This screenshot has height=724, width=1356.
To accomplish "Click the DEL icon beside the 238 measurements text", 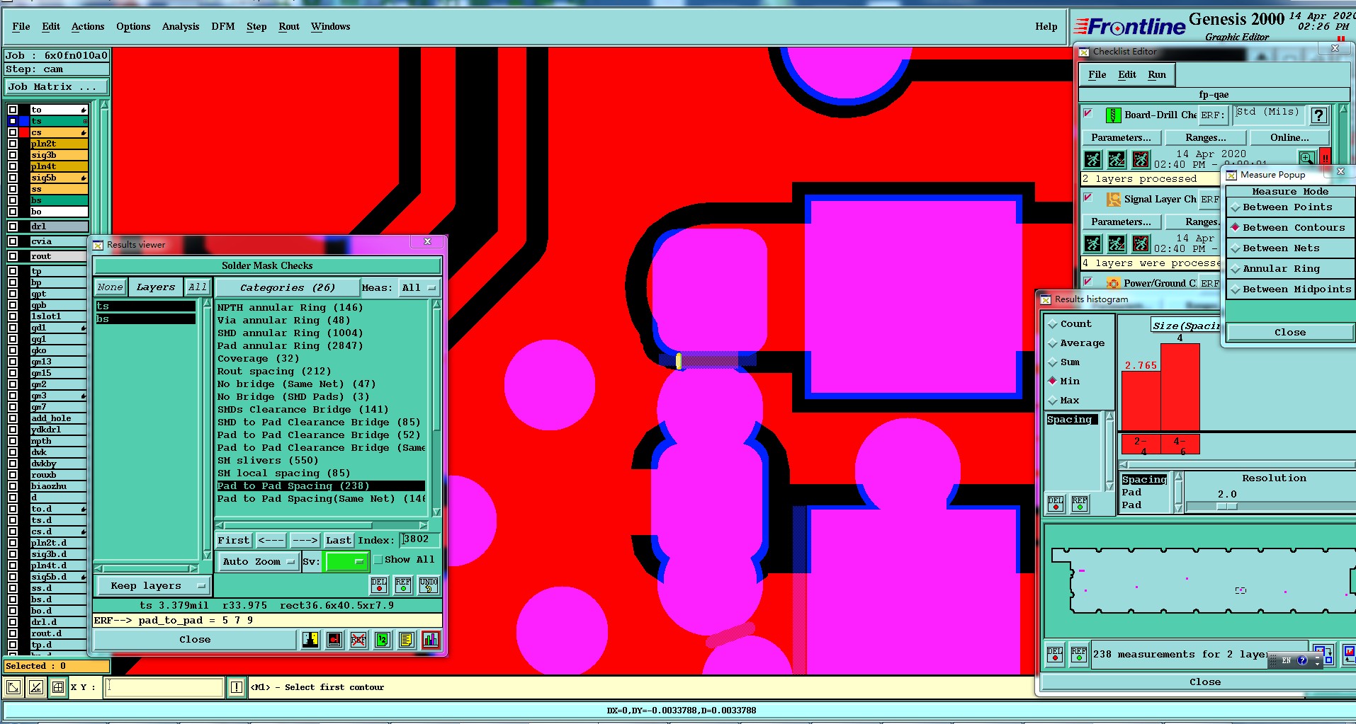I will point(1055,655).
